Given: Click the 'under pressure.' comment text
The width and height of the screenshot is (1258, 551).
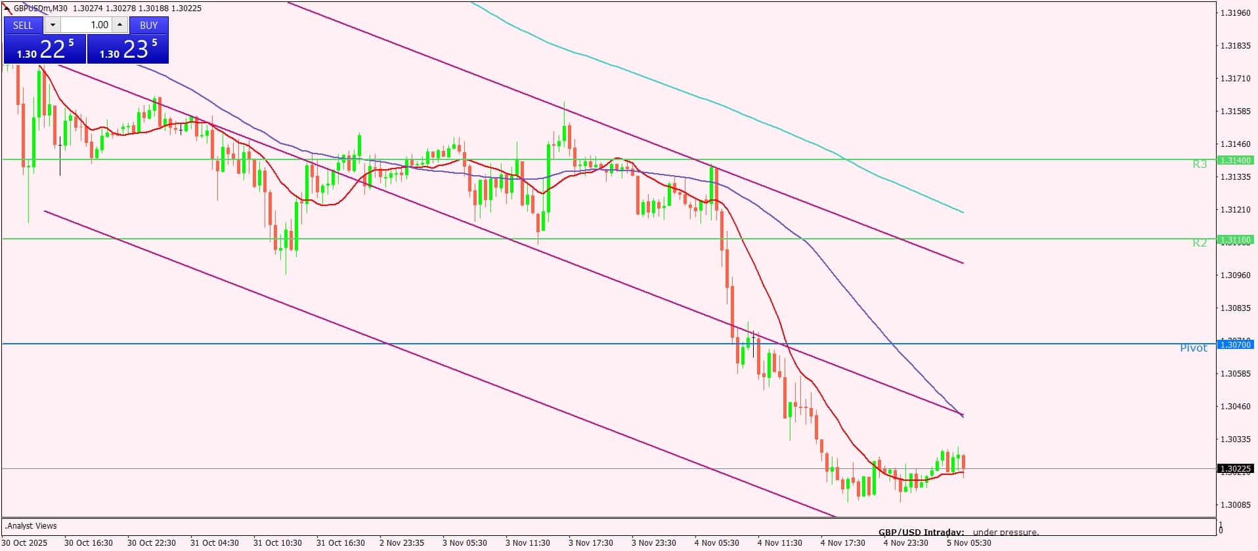Looking at the screenshot, I should click(x=1006, y=532).
